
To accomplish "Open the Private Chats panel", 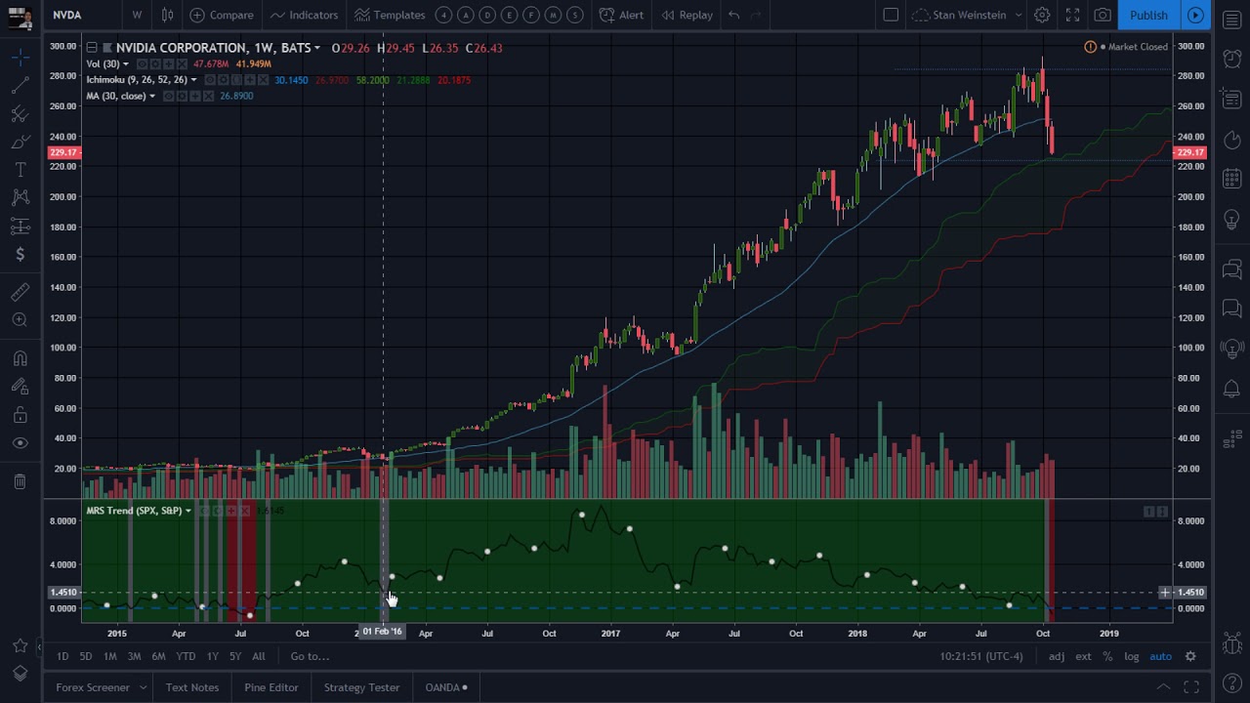I will 1232,309.
